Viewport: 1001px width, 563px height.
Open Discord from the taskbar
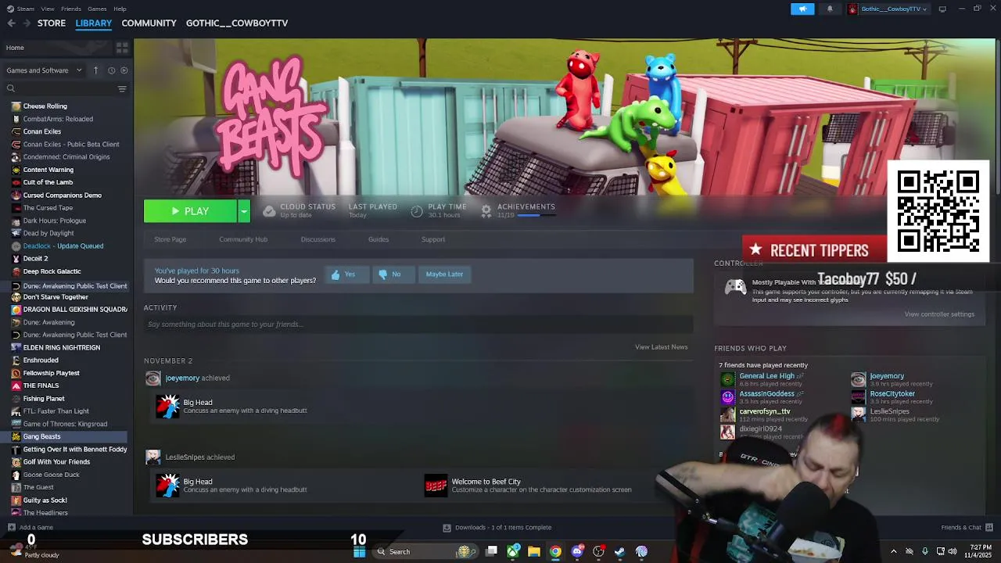tap(577, 552)
